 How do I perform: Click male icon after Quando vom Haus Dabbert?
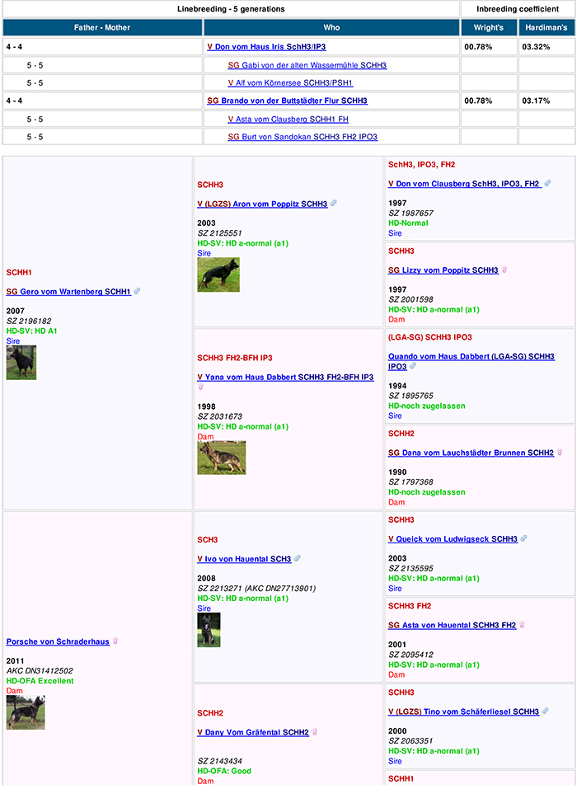click(x=413, y=367)
